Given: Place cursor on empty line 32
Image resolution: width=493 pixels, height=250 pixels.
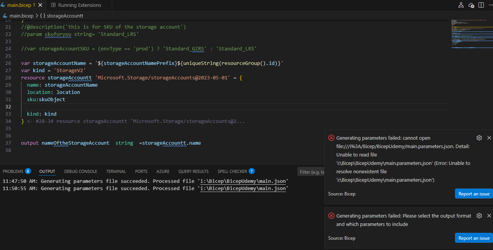Looking at the screenshot, I should (x=234, y=107).
